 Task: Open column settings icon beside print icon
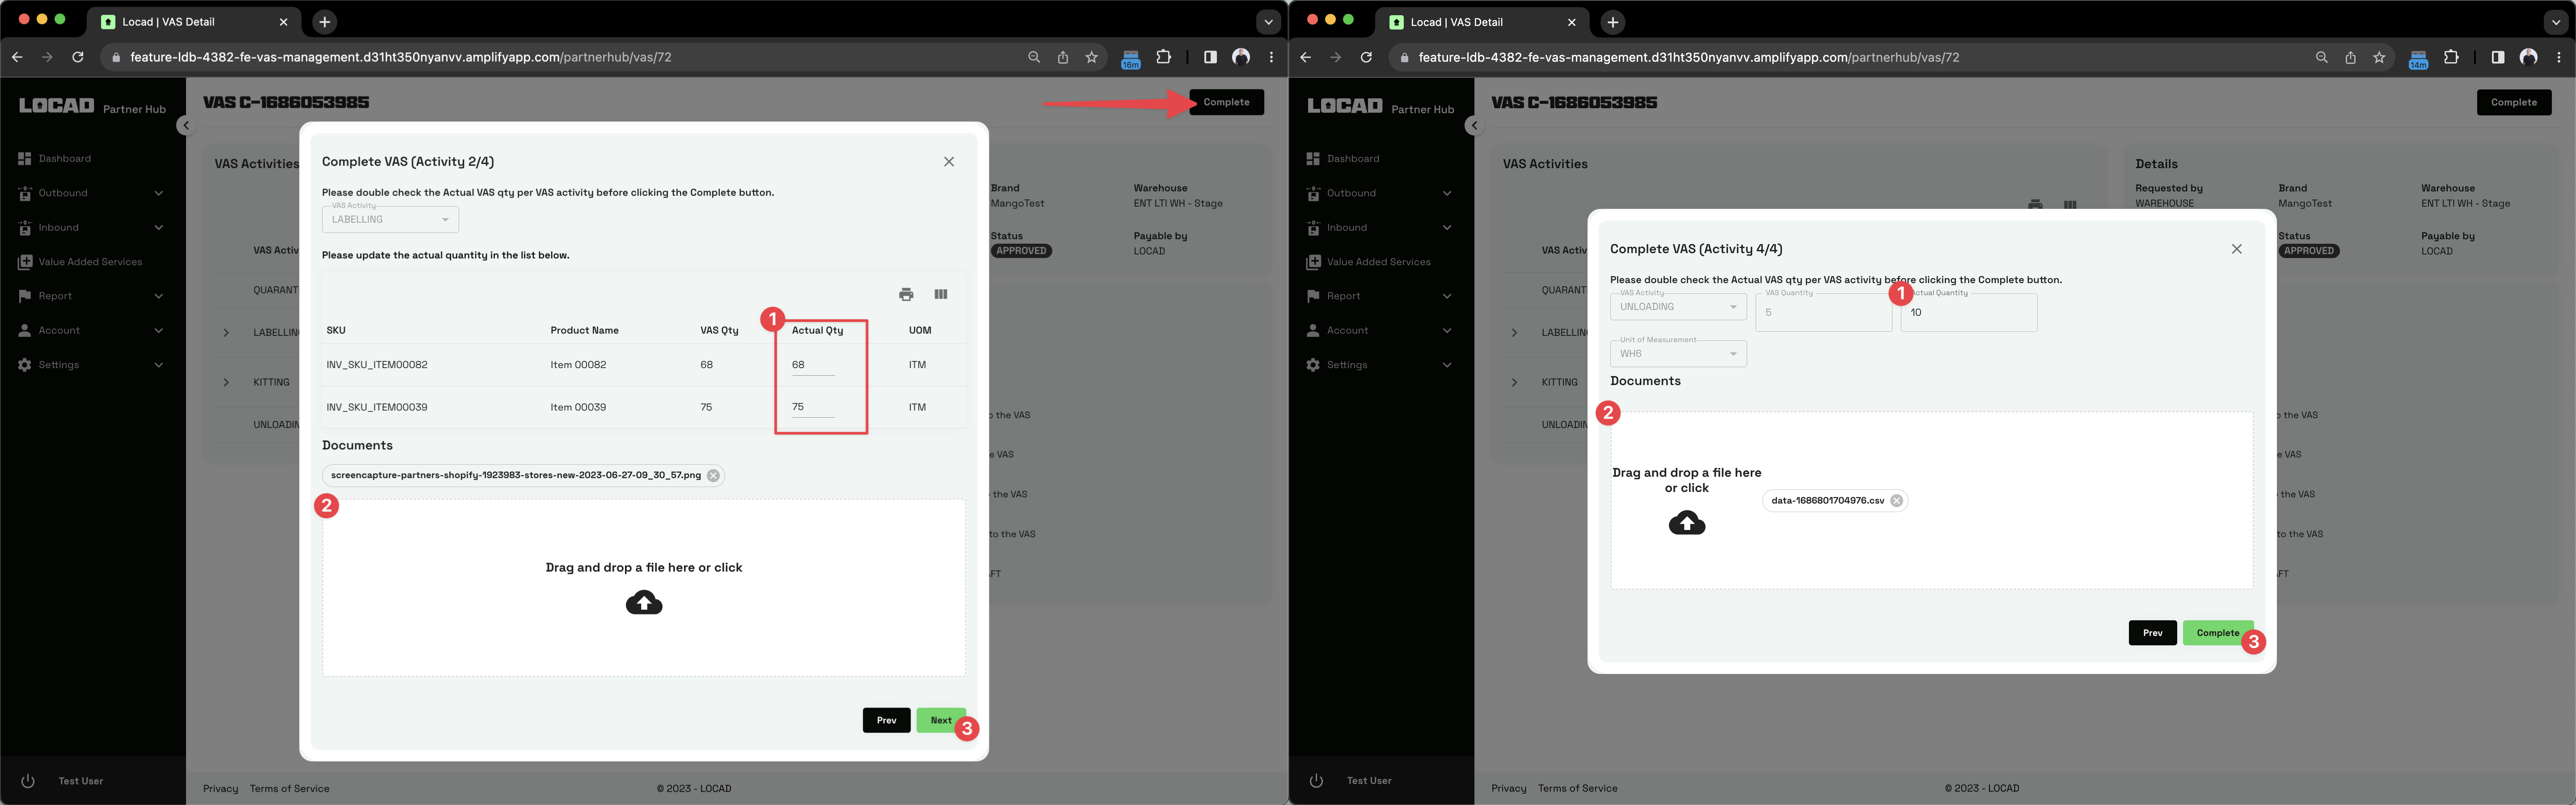click(x=940, y=294)
